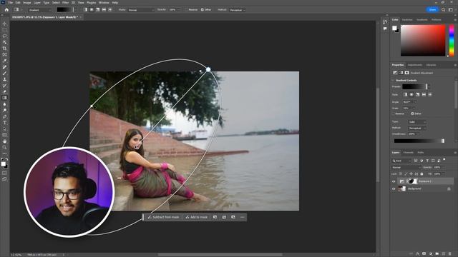Create a new group folder icon

437,254
